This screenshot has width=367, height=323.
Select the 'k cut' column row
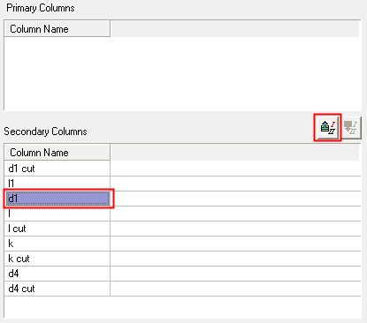point(57,259)
